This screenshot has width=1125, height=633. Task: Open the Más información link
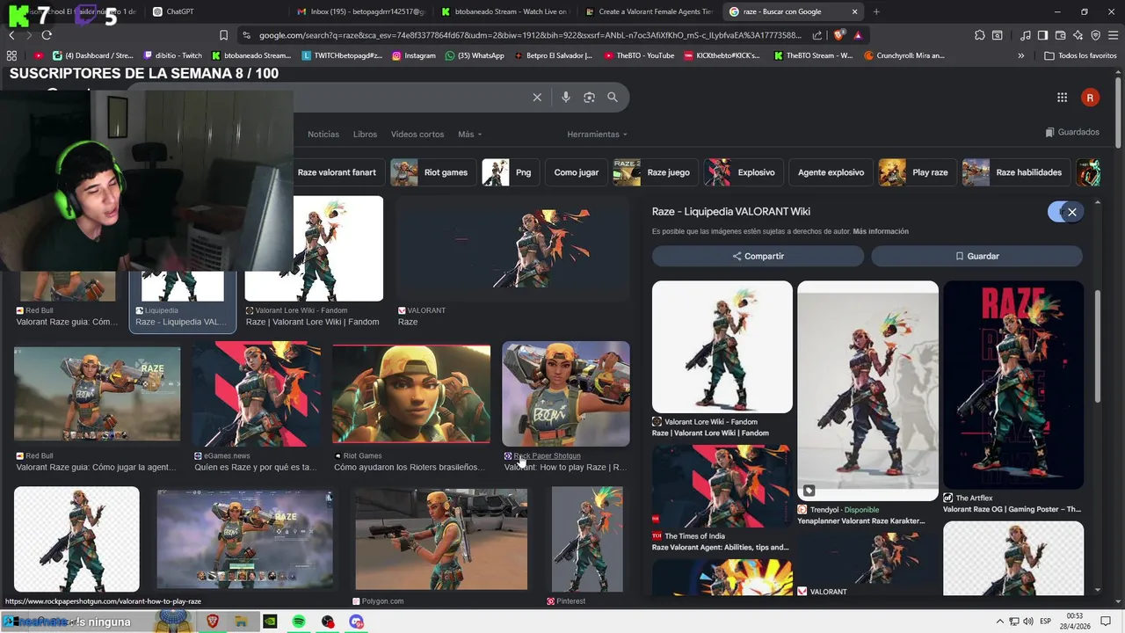pyautogui.click(x=881, y=231)
